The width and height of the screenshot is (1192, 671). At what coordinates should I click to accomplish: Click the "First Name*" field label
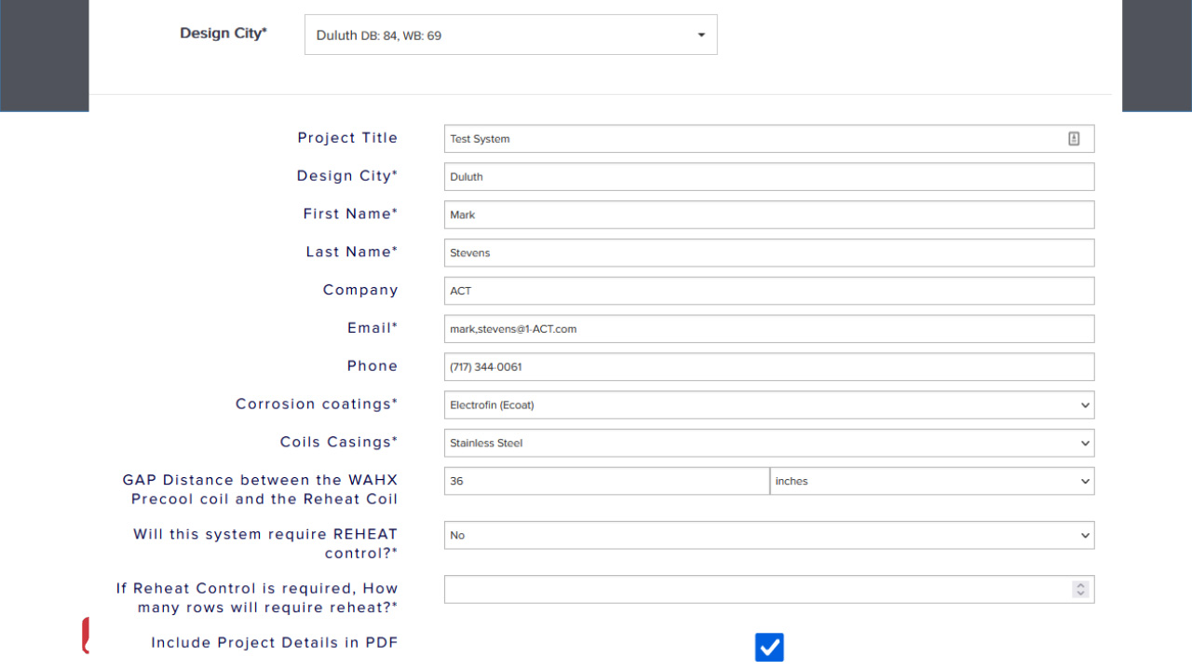(x=350, y=213)
